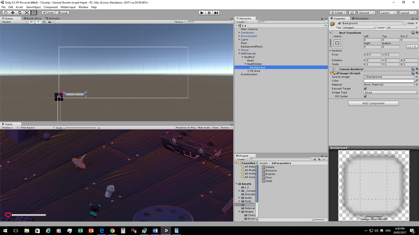This screenshot has width=419, height=235.
Task: Select the Scale tool
Action: pyautogui.click(x=27, y=13)
